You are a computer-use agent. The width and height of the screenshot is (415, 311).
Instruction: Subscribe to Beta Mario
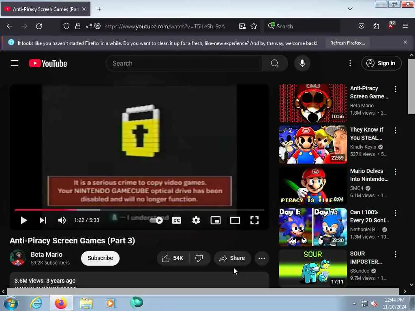[x=100, y=258]
